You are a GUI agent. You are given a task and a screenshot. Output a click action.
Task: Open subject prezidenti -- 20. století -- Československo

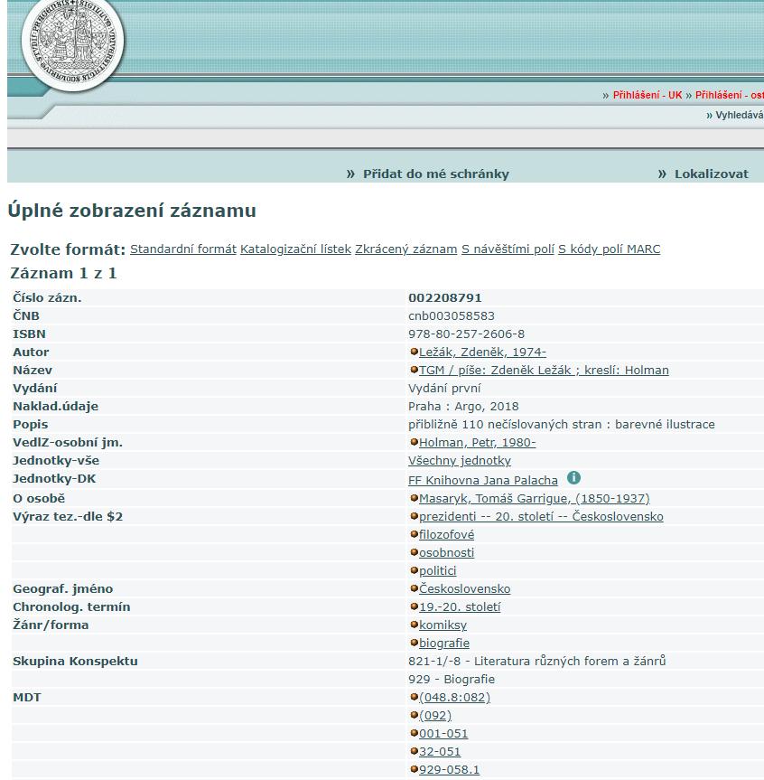point(541,516)
